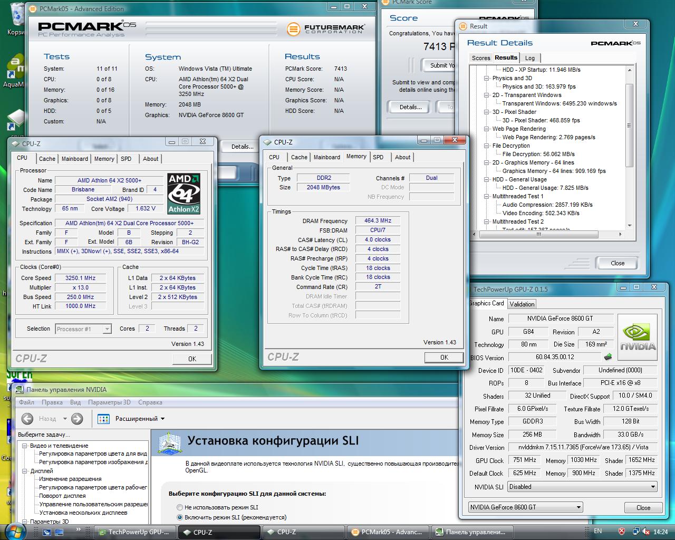
Task: Click Close in Result Details window
Action: 618,263
